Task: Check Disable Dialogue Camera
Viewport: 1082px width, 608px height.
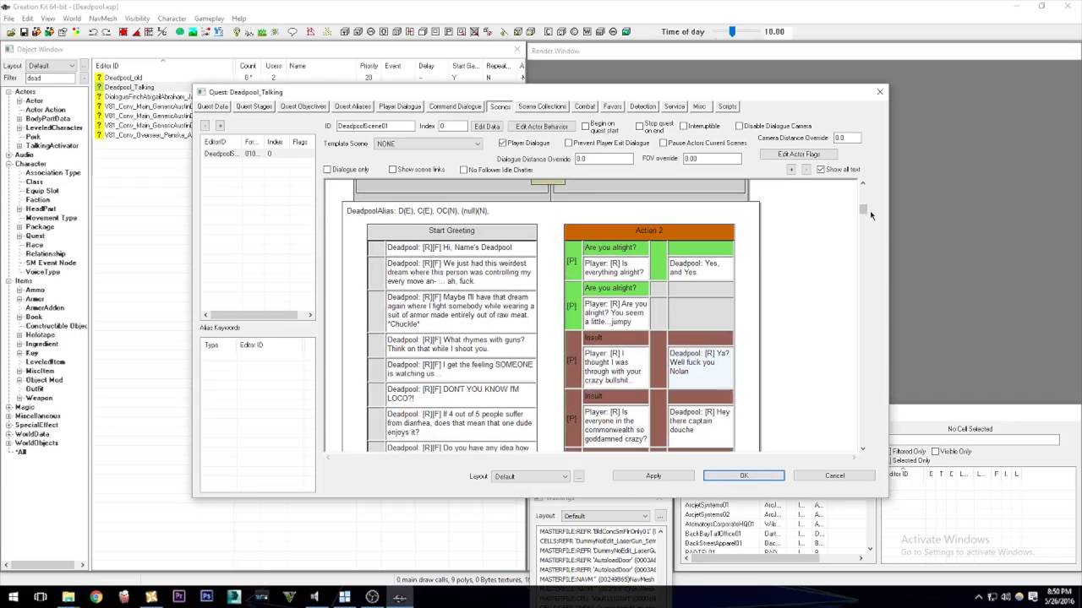Action: pos(740,127)
